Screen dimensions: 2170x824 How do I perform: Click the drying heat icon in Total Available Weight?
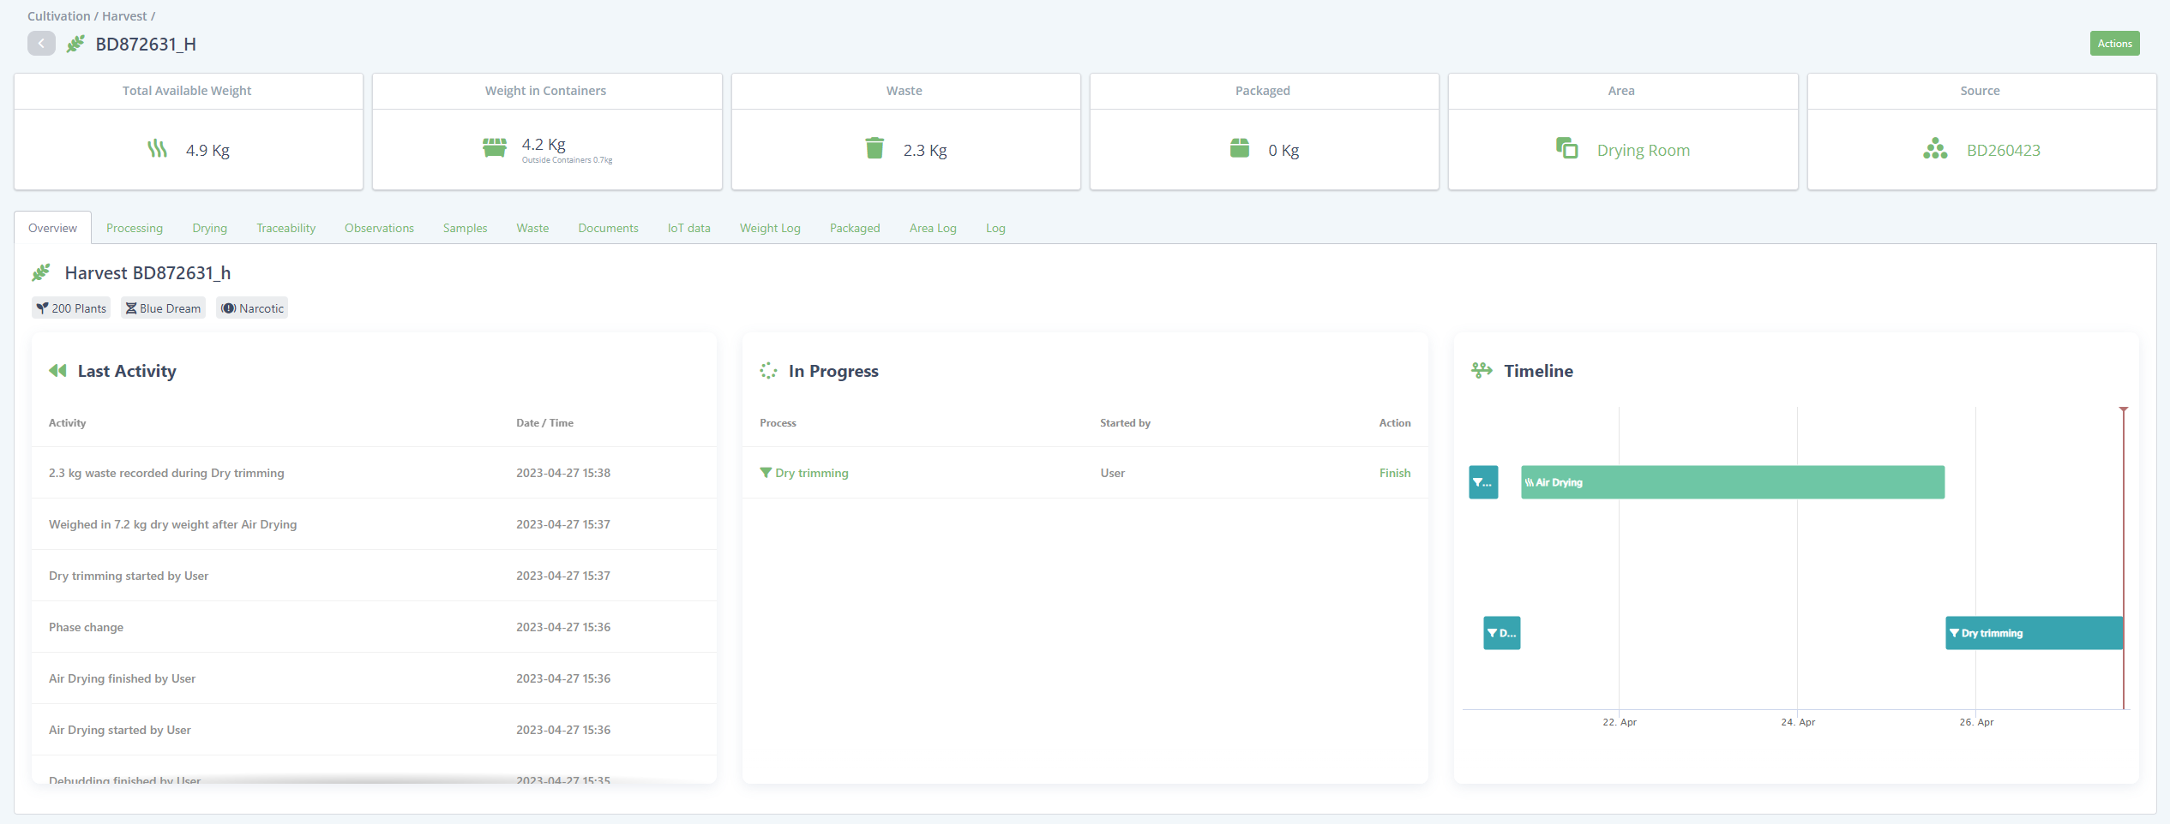pos(157,149)
